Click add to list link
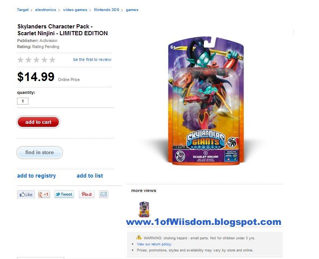Screen dimensions: 319x259 (x=90, y=176)
